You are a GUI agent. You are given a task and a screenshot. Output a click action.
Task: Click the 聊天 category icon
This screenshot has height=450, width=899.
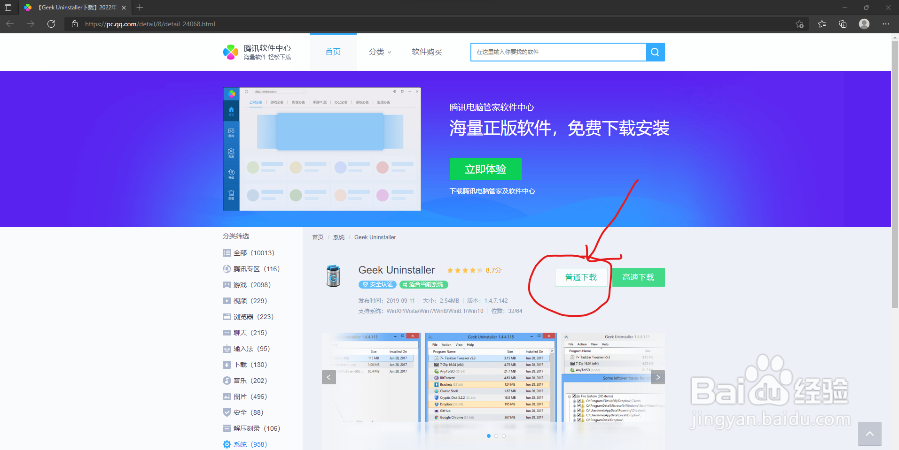click(227, 333)
